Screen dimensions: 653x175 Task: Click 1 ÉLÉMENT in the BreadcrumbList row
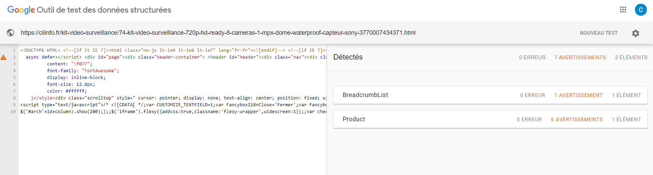point(626,95)
